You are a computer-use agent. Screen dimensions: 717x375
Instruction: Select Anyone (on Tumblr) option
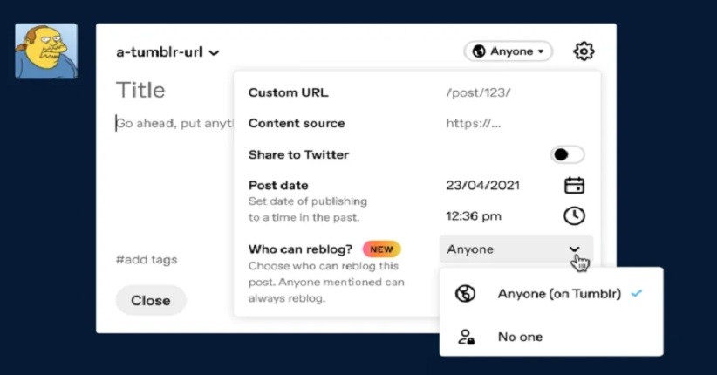pyautogui.click(x=559, y=294)
